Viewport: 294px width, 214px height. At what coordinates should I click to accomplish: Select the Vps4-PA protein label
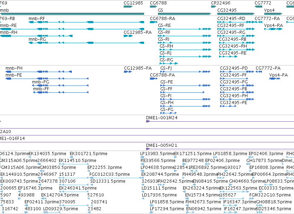tap(278, 75)
